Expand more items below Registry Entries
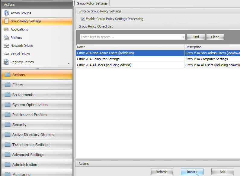The image size is (240, 176). coord(69,63)
